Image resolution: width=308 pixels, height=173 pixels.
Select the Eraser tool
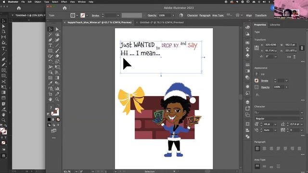[57, 56]
